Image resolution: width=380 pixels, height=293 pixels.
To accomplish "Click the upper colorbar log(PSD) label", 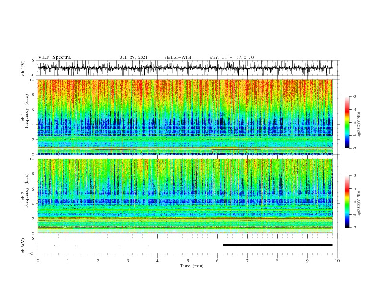I will click(359, 125).
